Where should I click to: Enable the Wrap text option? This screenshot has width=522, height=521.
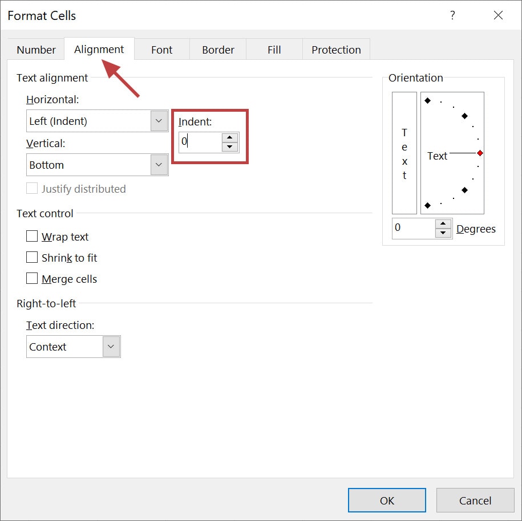[33, 236]
